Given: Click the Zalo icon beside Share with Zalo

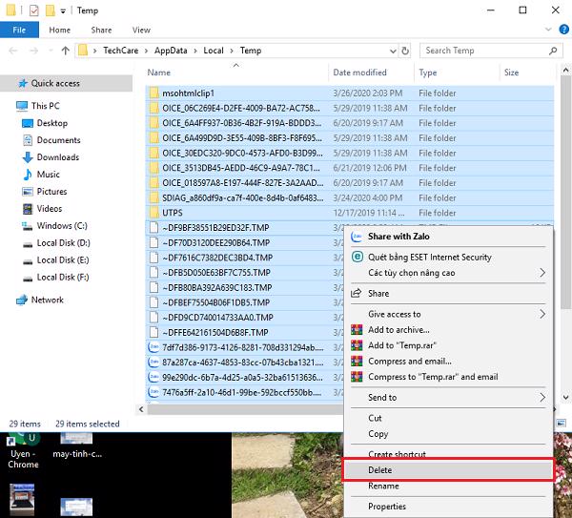Looking at the screenshot, I should coord(357,237).
